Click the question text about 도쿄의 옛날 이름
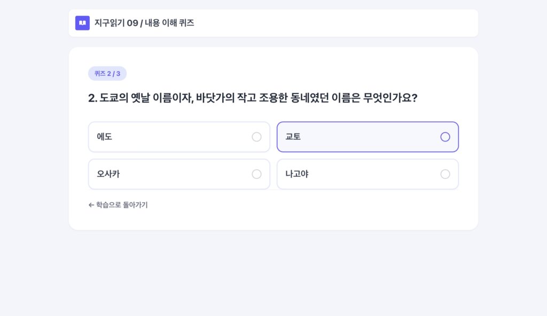The width and height of the screenshot is (547, 316). coord(253,98)
